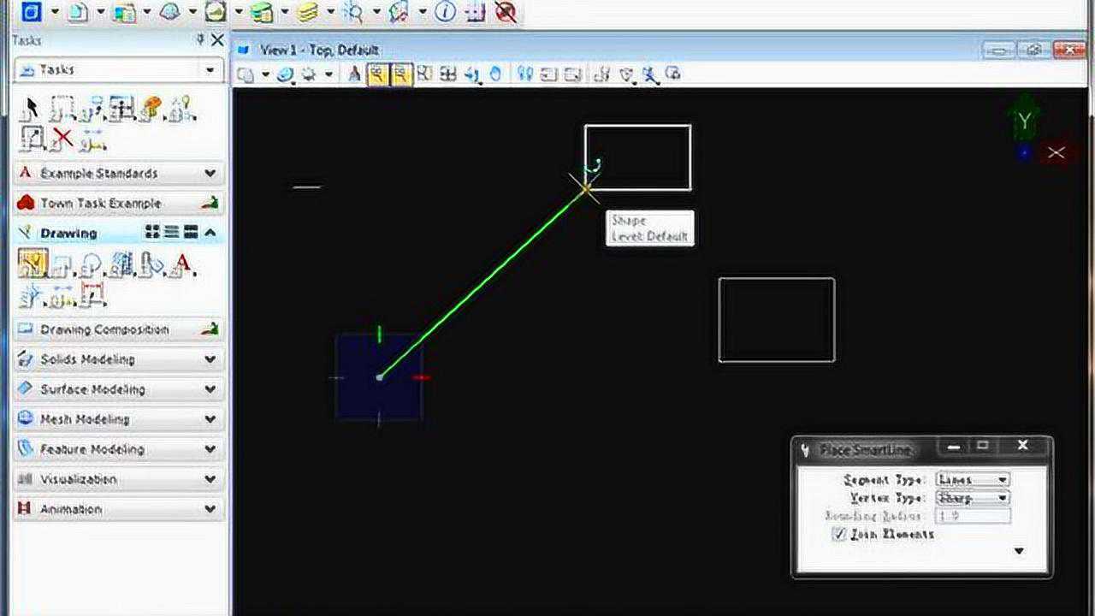Click the Rounding Radius input field

[973, 516]
